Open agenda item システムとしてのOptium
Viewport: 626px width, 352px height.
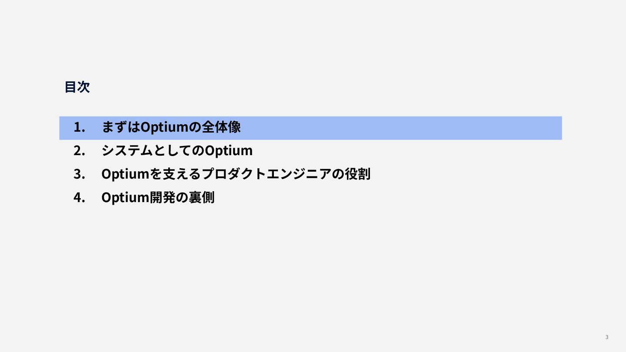[x=177, y=151]
